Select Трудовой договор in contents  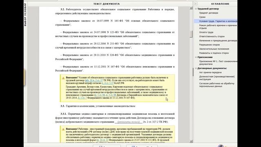click(x=208, y=9)
